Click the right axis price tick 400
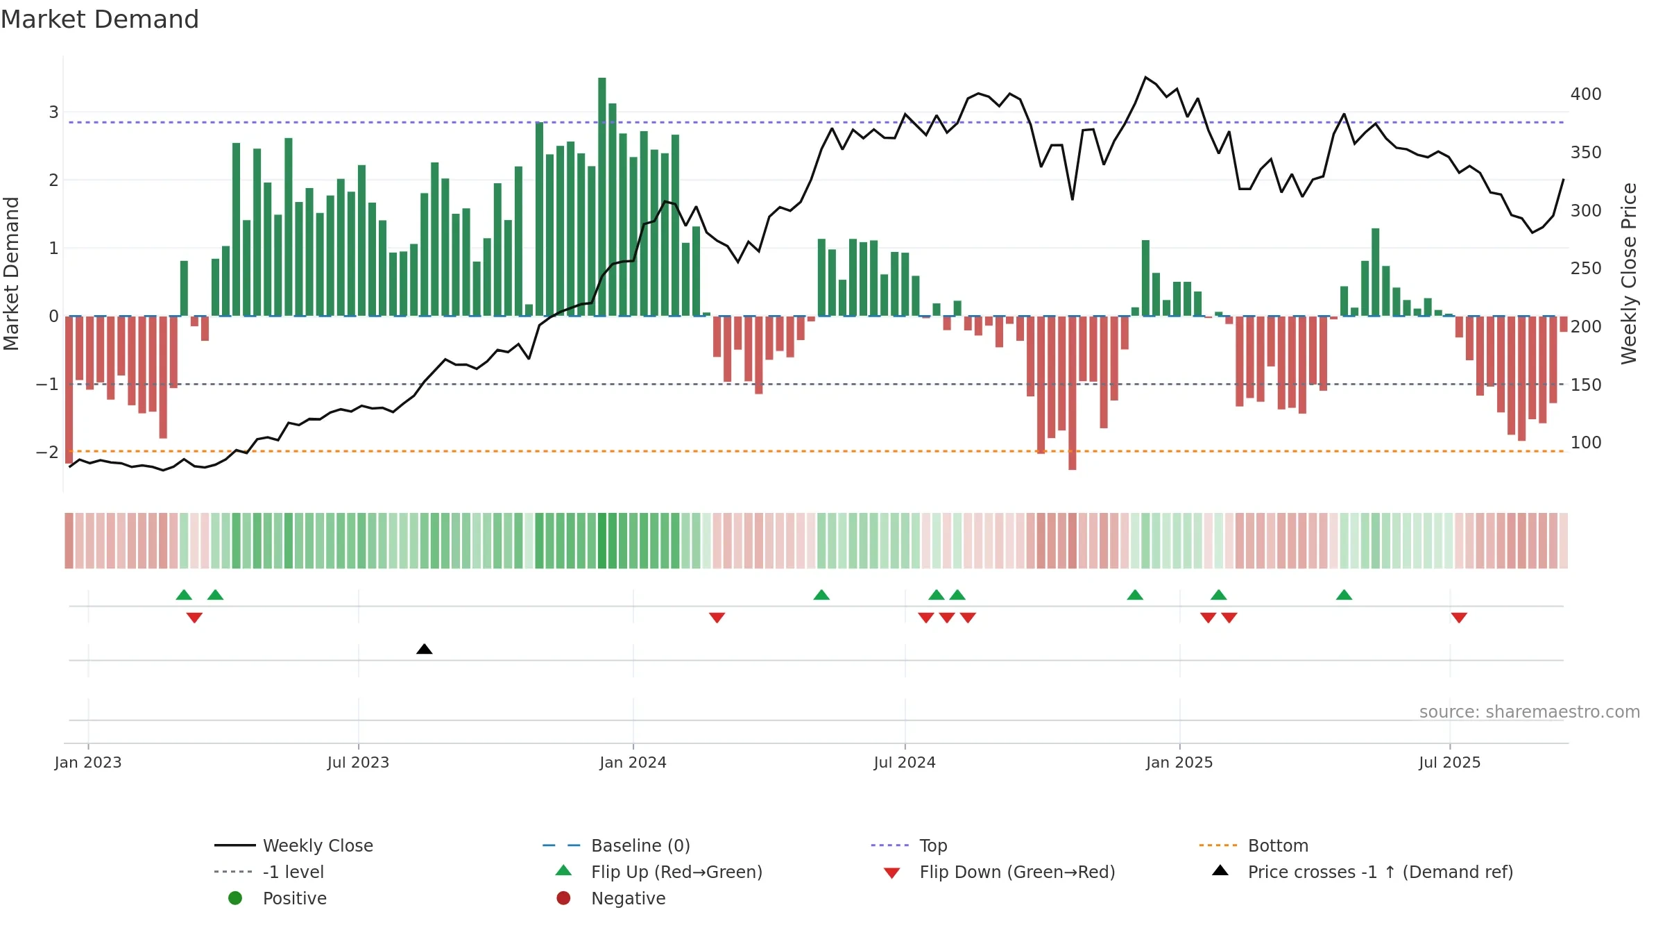The image size is (1665, 937). point(1586,94)
